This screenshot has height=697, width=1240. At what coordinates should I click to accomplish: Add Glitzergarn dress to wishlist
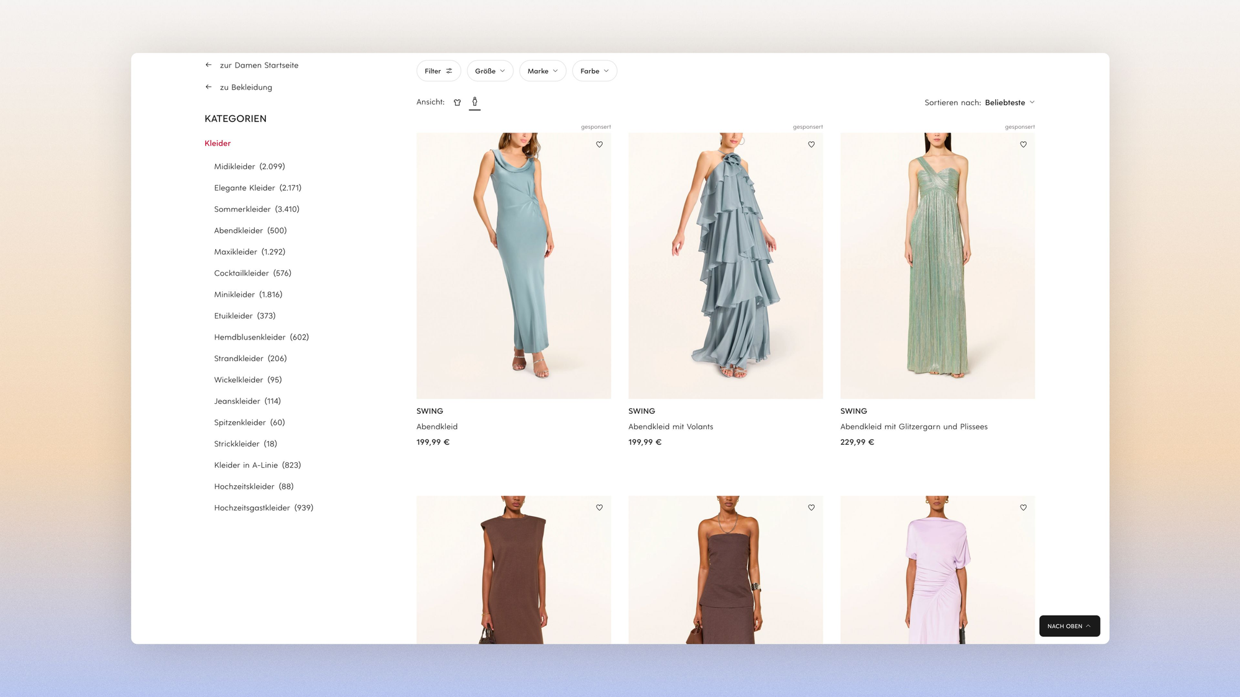[1023, 144]
